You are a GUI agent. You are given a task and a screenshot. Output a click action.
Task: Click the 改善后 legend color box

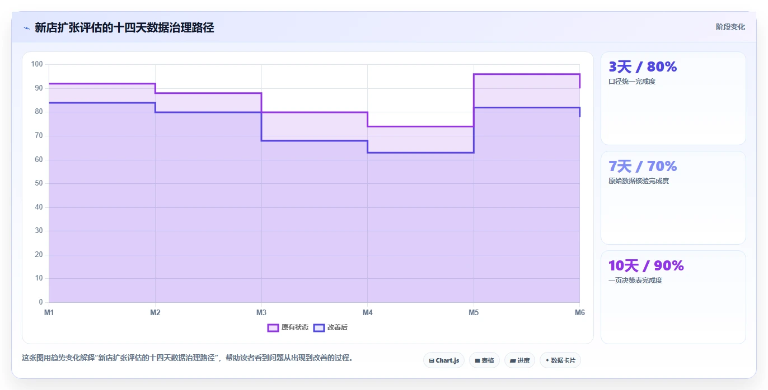(x=319, y=327)
